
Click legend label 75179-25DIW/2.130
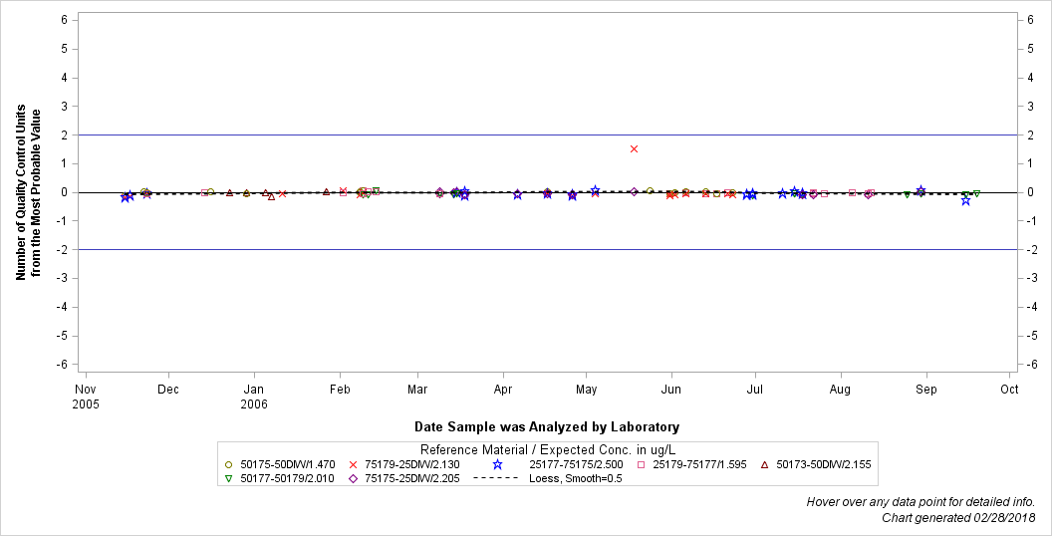412,464
